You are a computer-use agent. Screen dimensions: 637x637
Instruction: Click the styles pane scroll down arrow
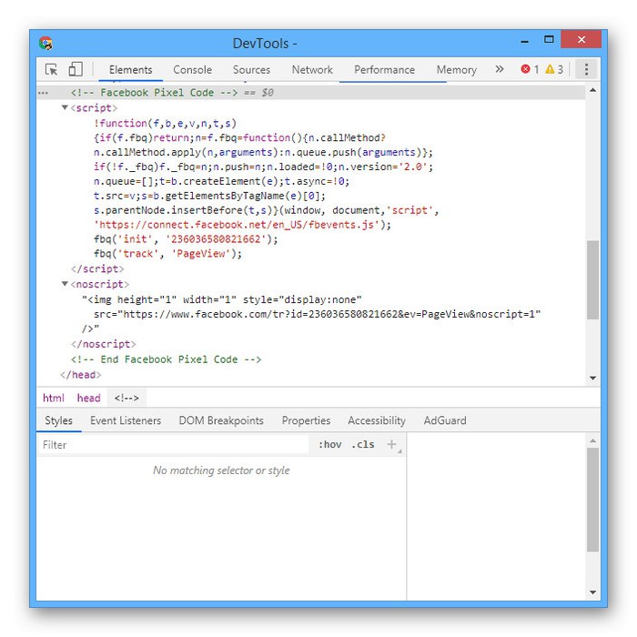click(592, 592)
